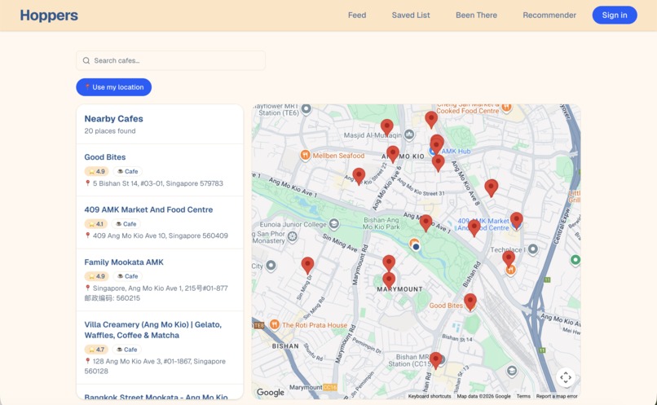Click the Nearby Cafes heading
The width and height of the screenshot is (657, 405).
tap(113, 118)
